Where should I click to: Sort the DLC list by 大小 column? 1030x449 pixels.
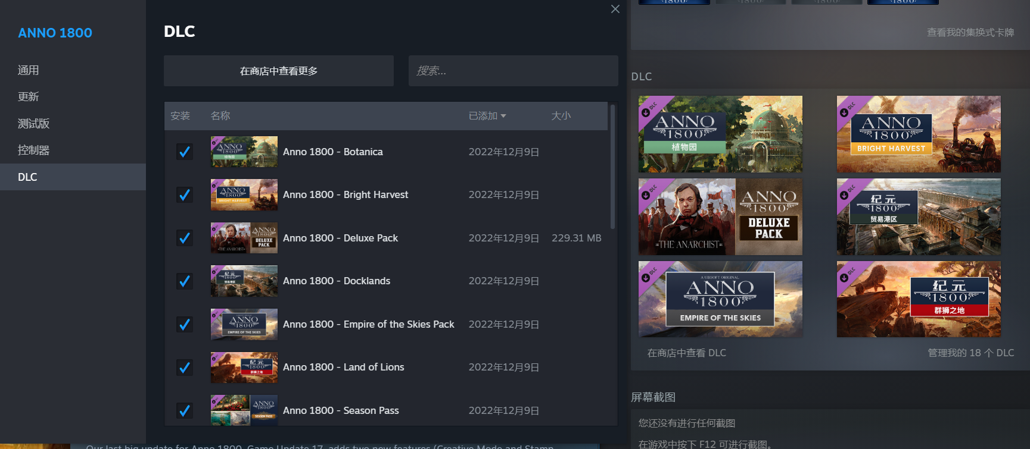(x=561, y=116)
